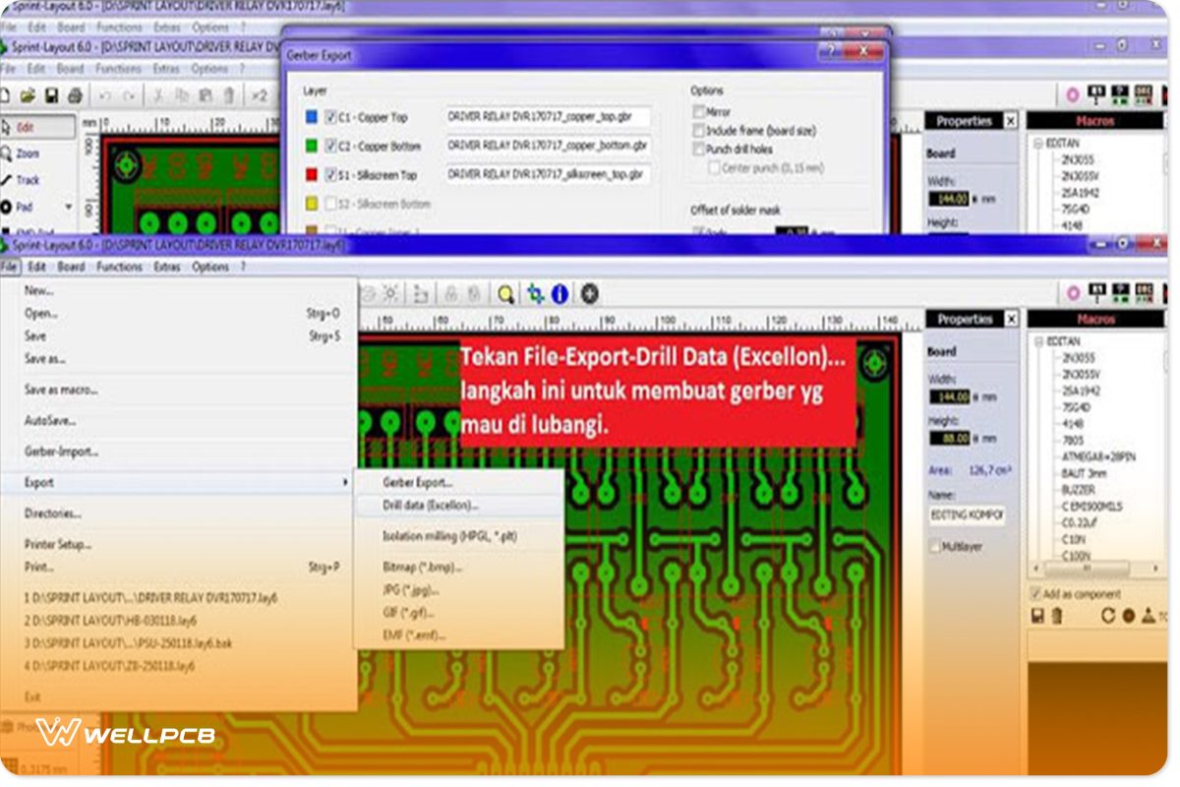Click the Save icon in the toolbar
This screenshot has height=787, width=1180.
click(x=50, y=95)
